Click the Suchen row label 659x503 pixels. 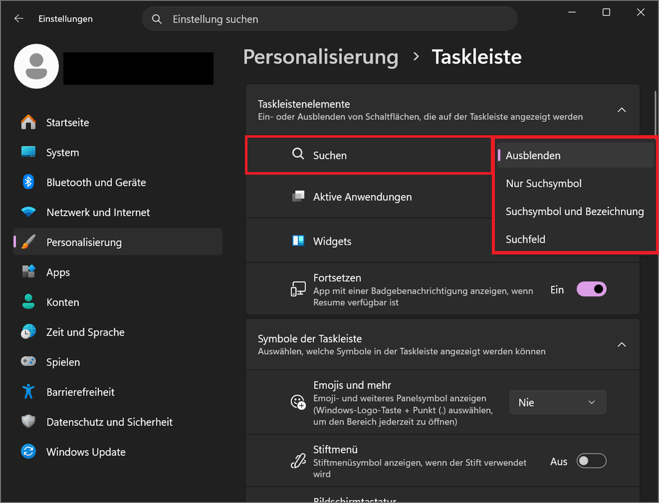click(x=330, y=156)
